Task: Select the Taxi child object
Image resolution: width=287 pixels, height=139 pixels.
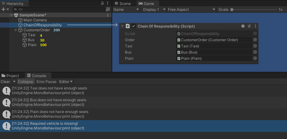Action: pyautogui.click(x=32, y=35)
